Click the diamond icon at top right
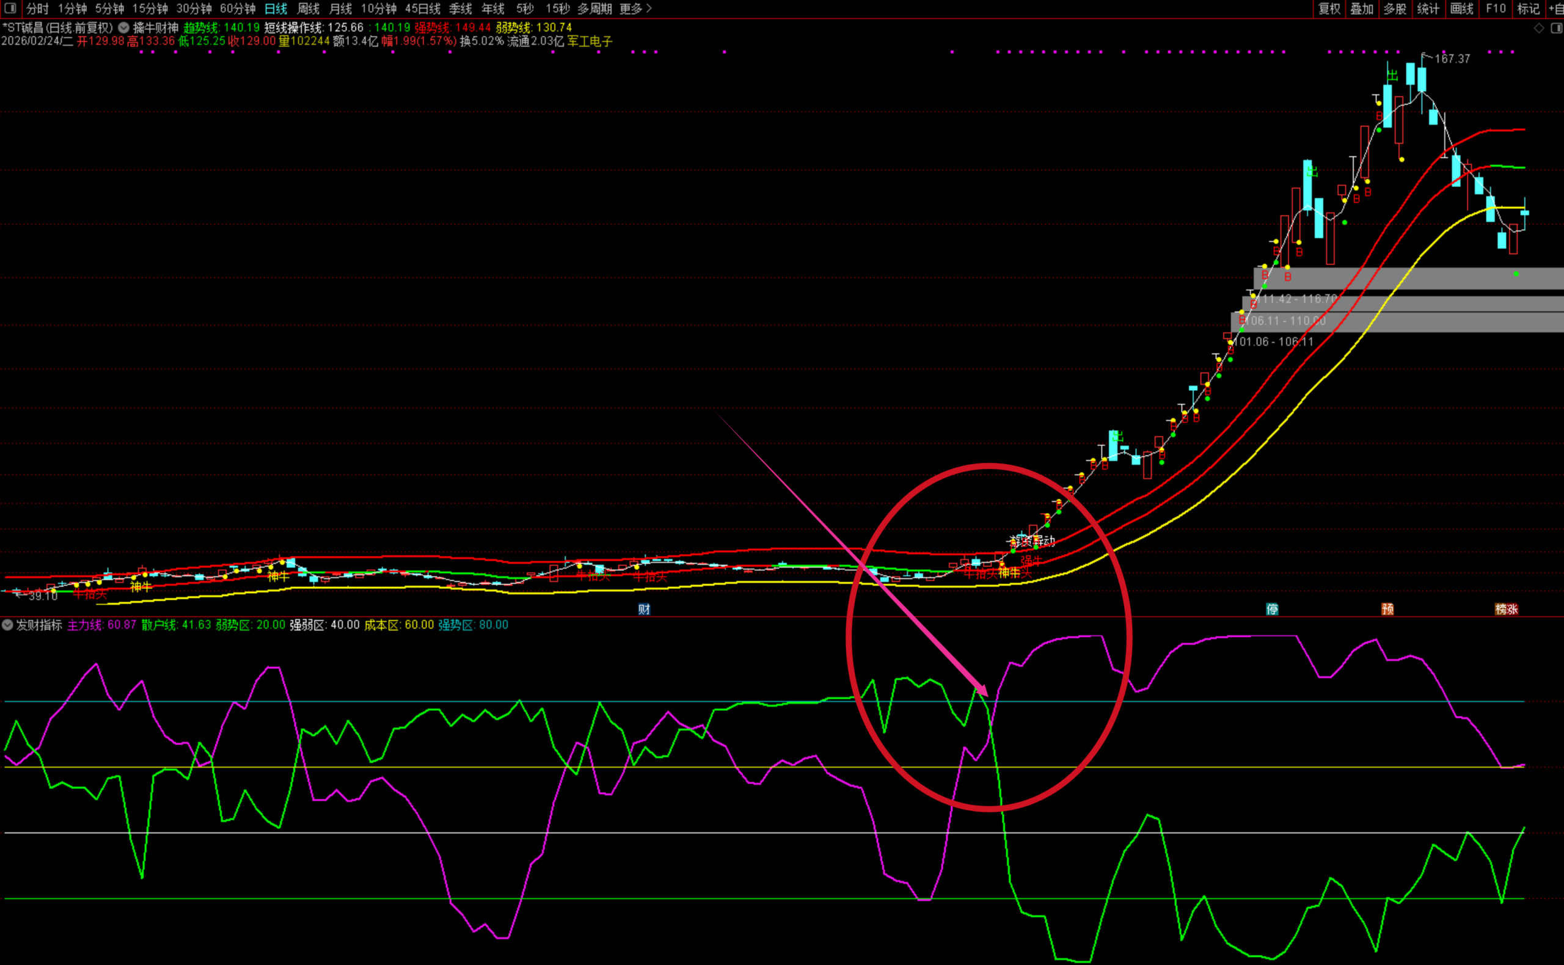1564x965 pixels. click(x=1538, y=28)
